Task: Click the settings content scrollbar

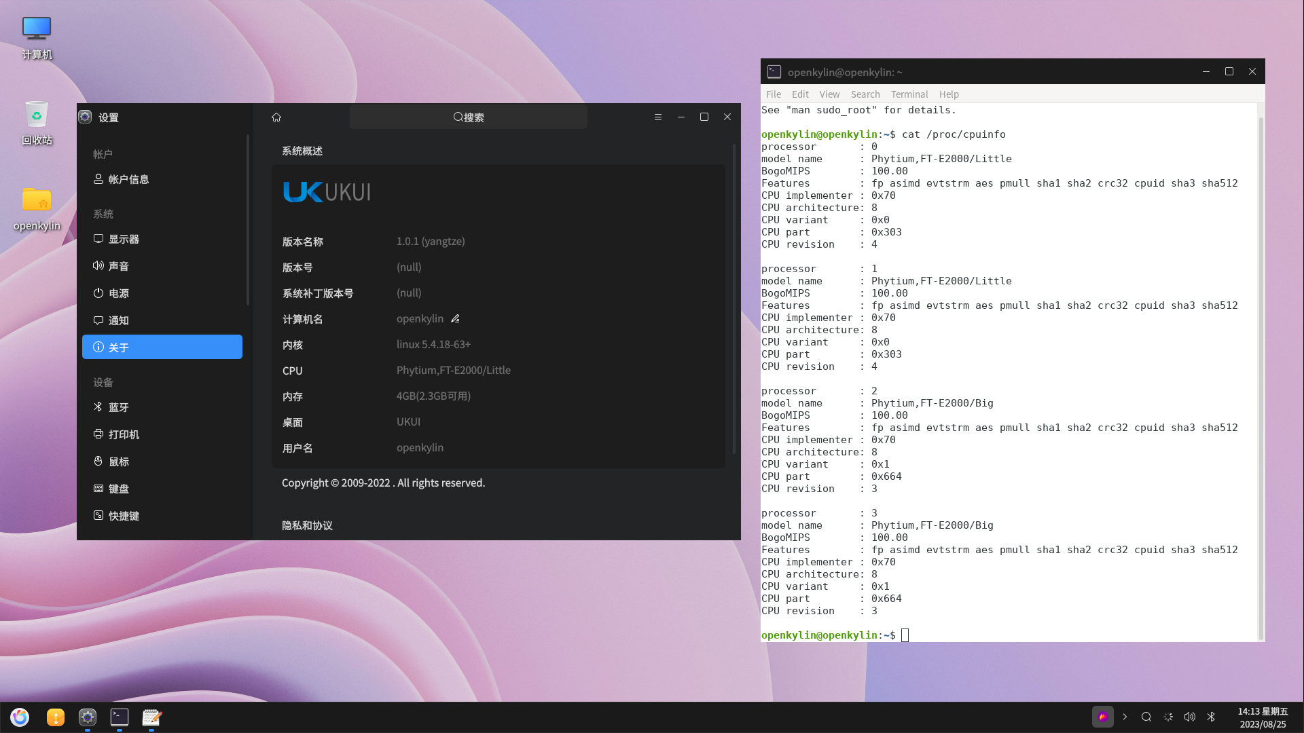Action: click(734, 299)
